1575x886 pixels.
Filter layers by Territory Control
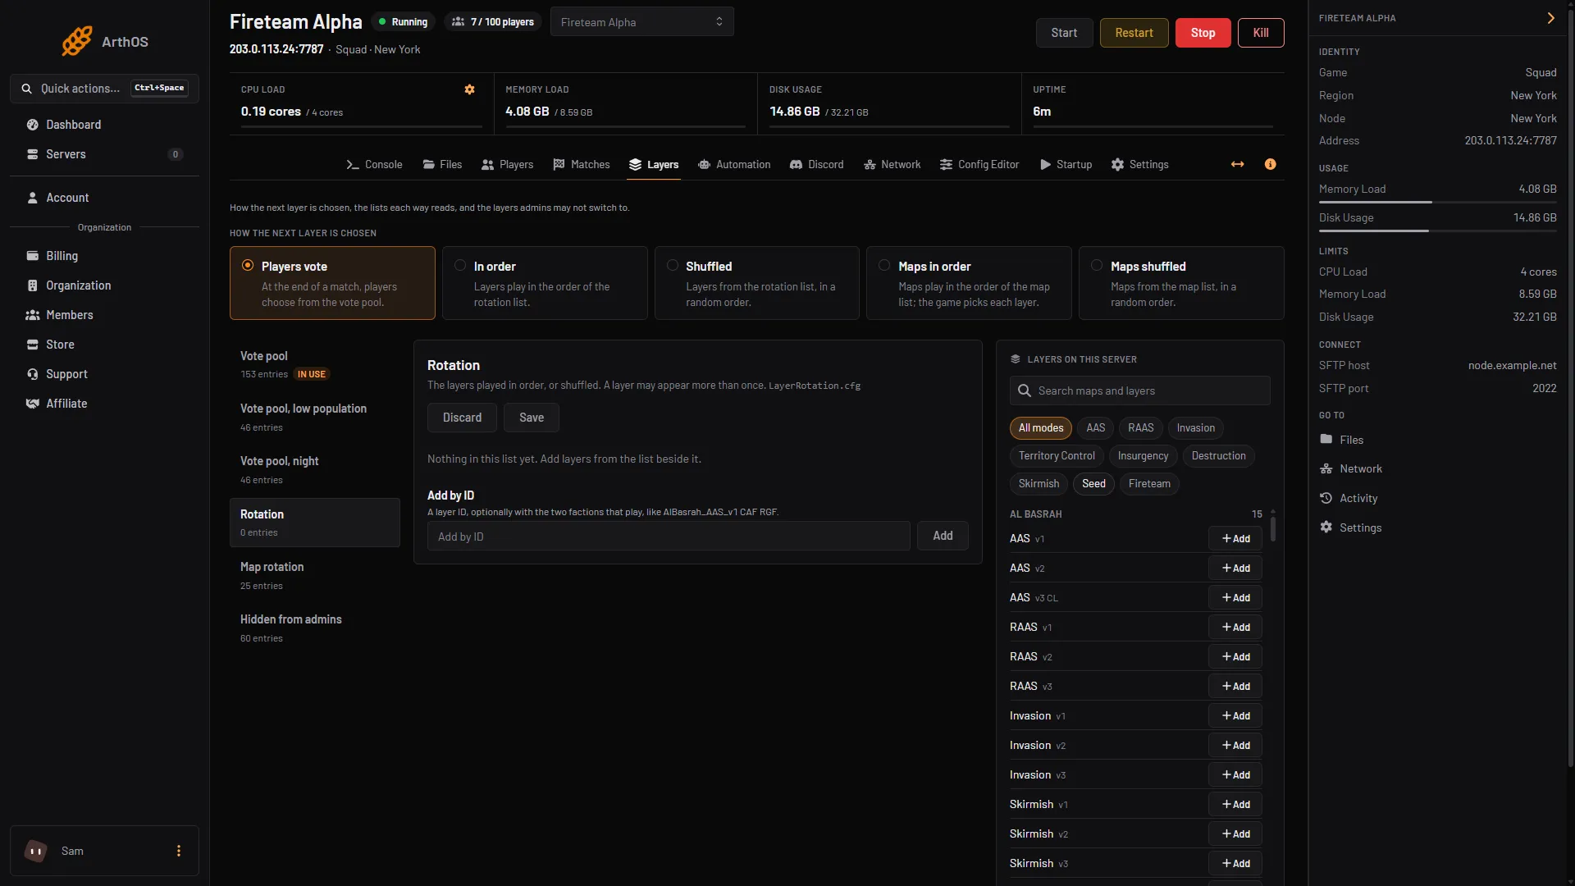tap(1057, 456)
